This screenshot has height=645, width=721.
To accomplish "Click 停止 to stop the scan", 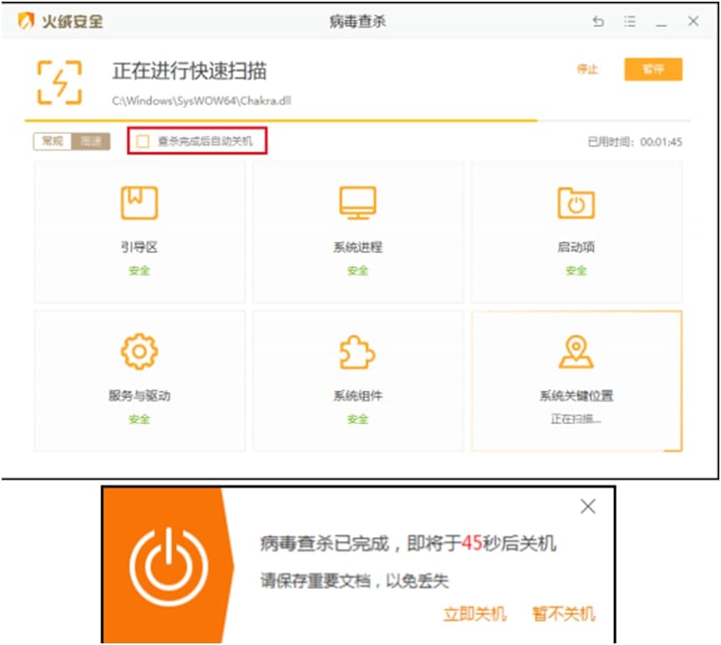I will coord(587,69).
